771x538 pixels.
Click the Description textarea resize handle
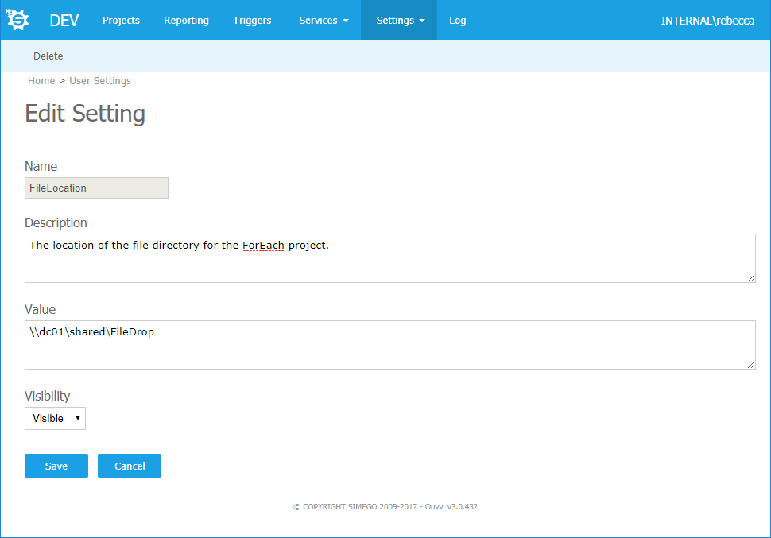(x=751, y=278)
